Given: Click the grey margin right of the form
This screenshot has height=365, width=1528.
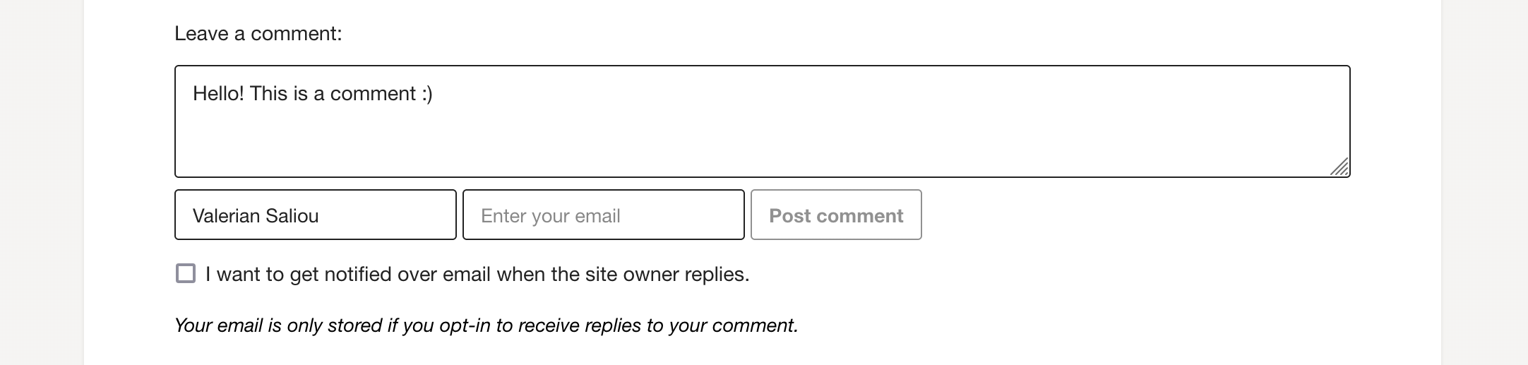Looking at the screenshot, I should 1484,184.
